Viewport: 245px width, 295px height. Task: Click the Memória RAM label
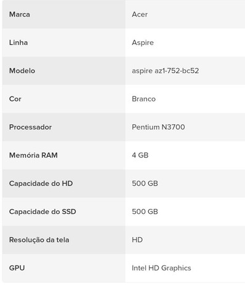coord(33,155)
